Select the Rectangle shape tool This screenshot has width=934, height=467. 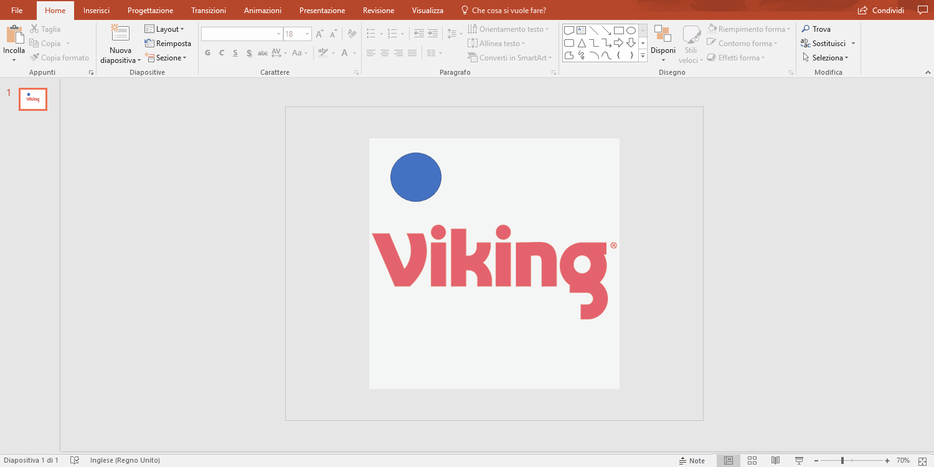(x=618, y=29)
